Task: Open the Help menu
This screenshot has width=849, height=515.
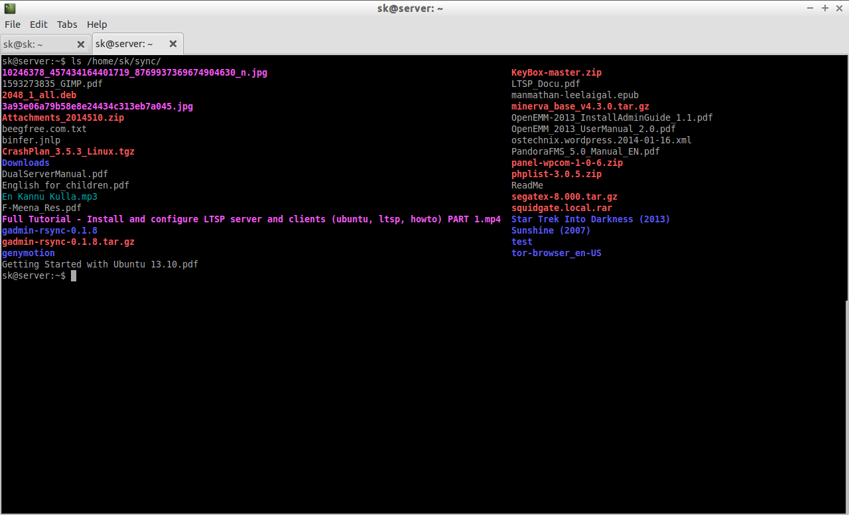Action: (x=97, y=24)
